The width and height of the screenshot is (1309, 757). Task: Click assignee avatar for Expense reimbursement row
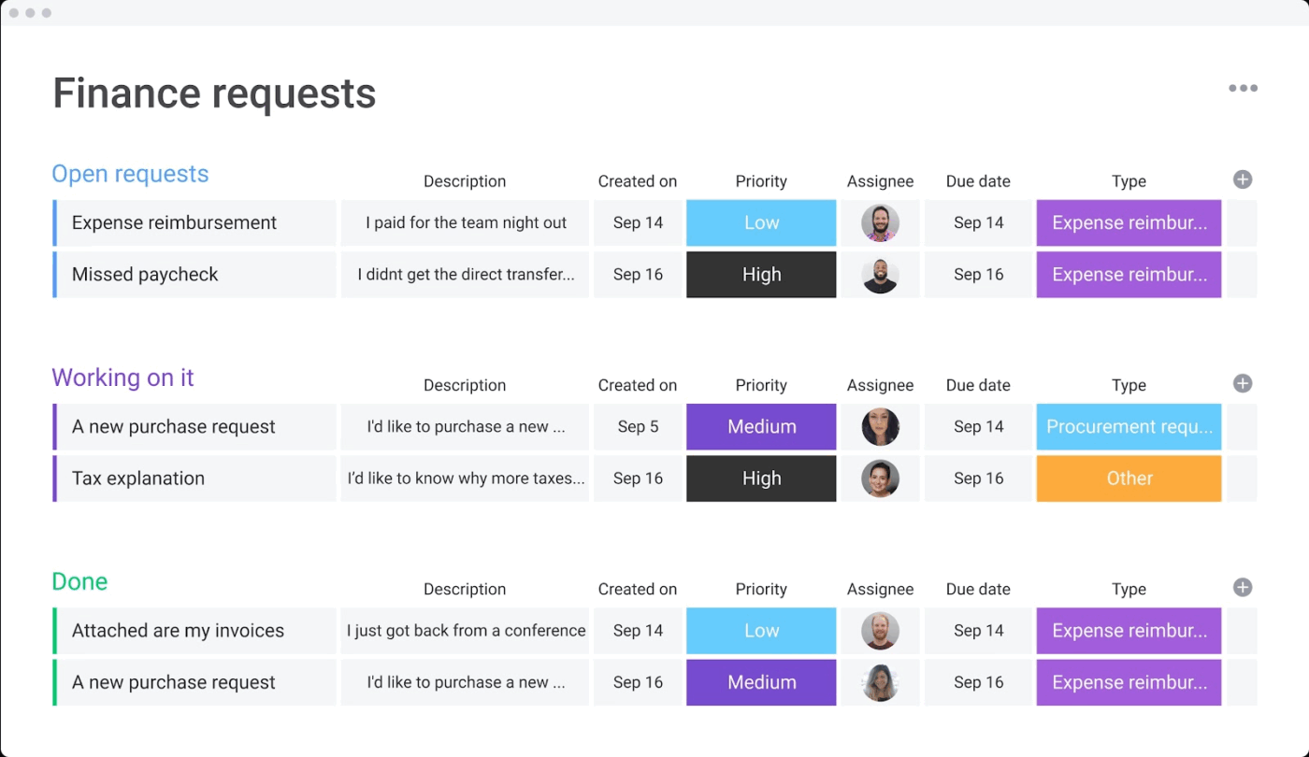[880, 223]
